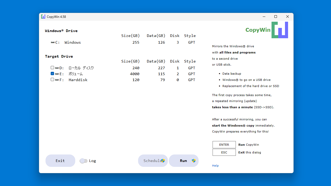This screenshot has height=186, width=331.
Task: Click the CopyWin logo graphic
Action: (x=280, y=30)
